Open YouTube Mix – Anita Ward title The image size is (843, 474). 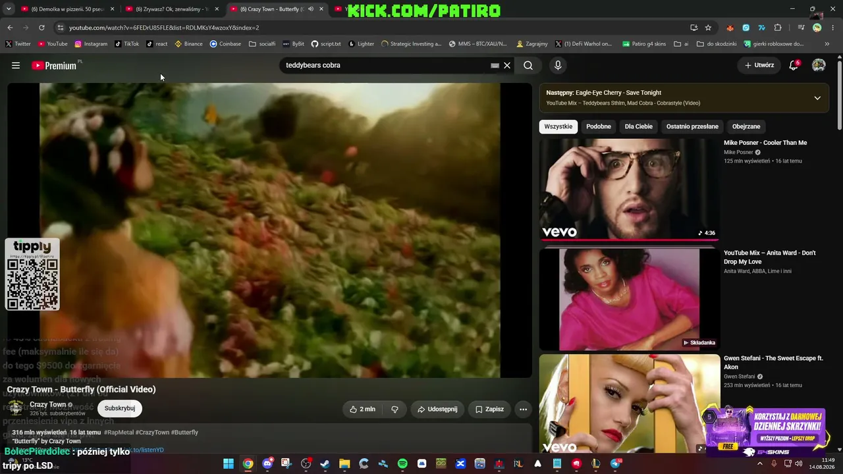[x=770, y=257]
